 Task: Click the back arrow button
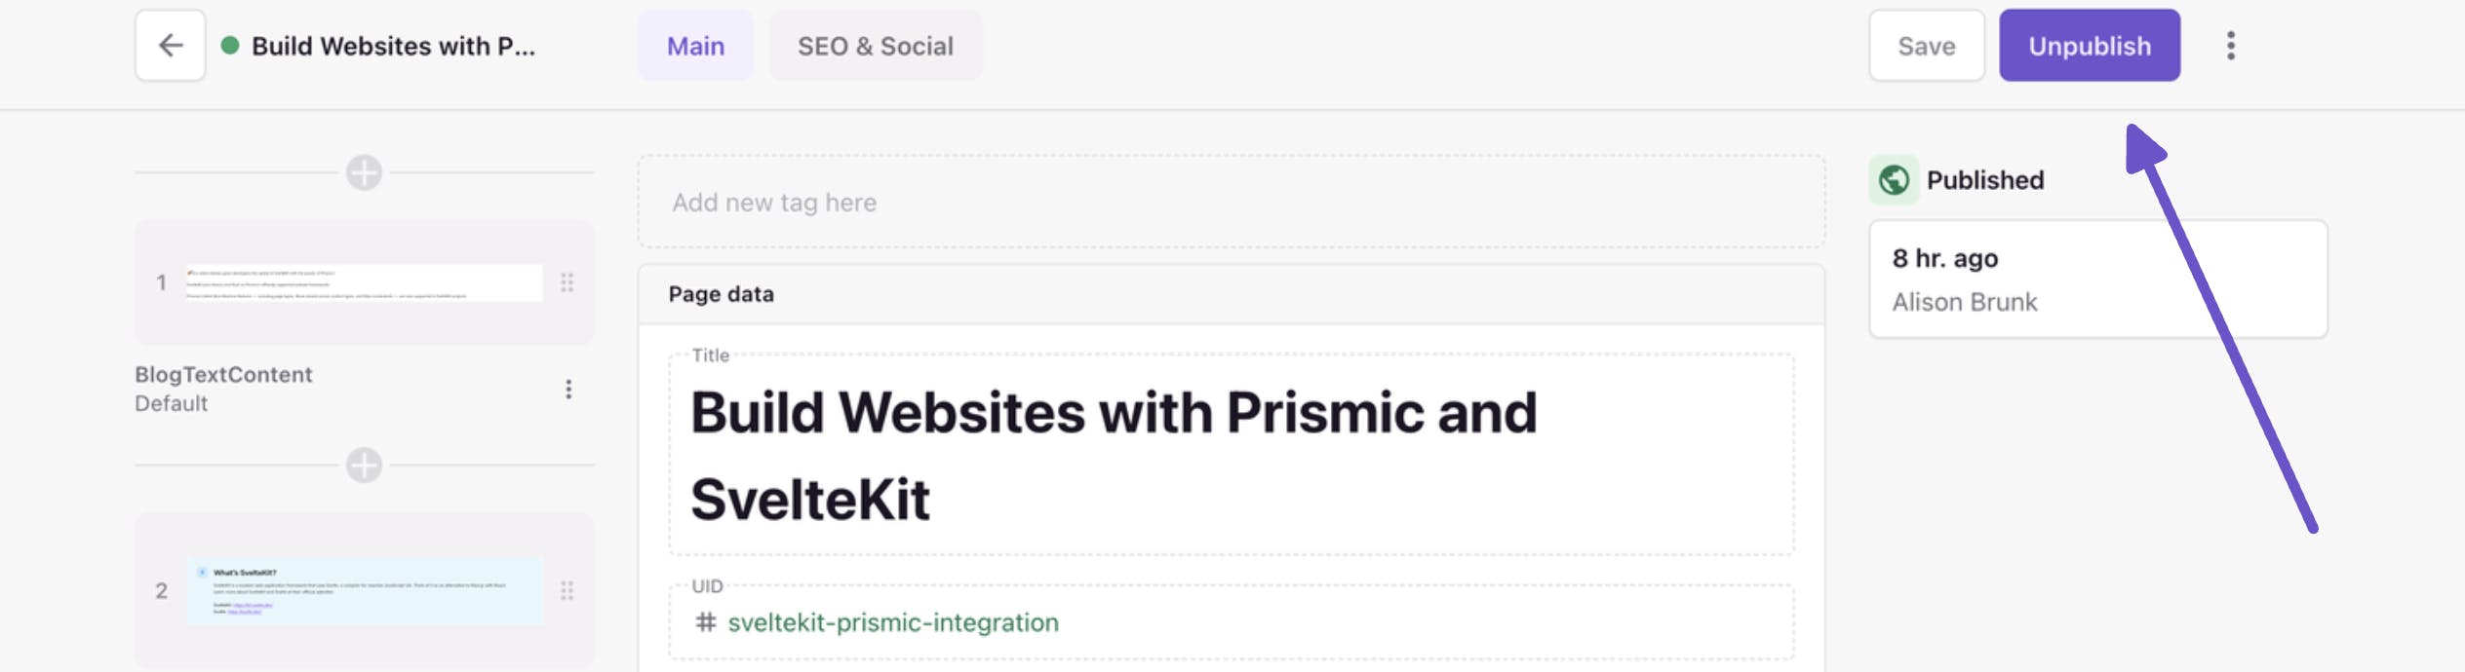pyautogui.click(x=171, y=46)
